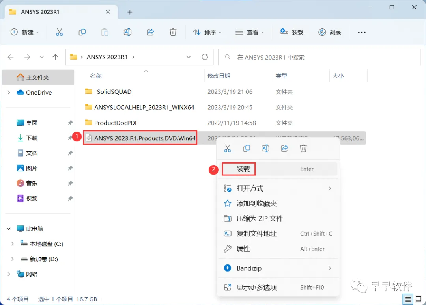
Task: Switch to large icons view in status bar
Action: click(419, 299)
